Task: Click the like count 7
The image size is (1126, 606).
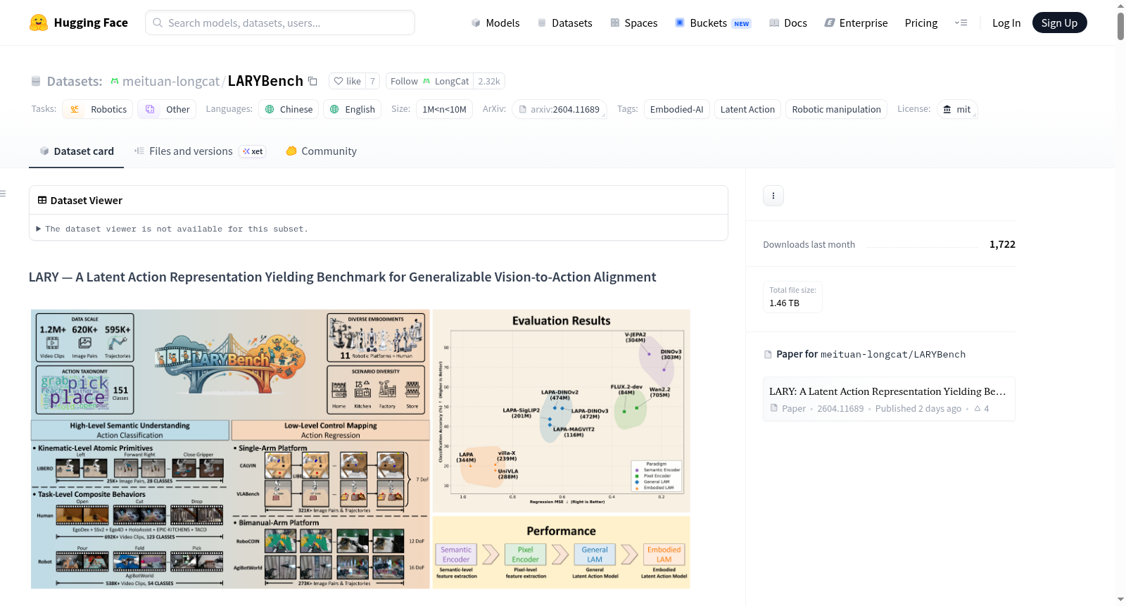Action: click(x=373, y=81)
